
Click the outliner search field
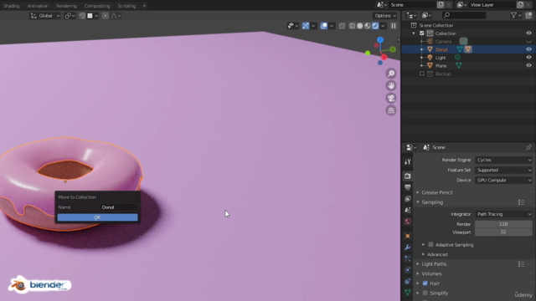(464, 15)
